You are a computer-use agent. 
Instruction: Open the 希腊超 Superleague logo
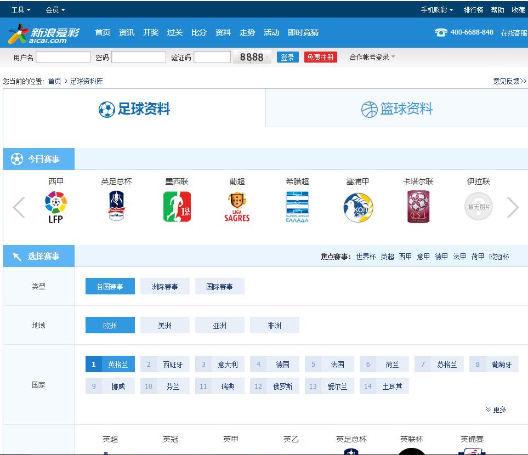click(x=297, y=207)
